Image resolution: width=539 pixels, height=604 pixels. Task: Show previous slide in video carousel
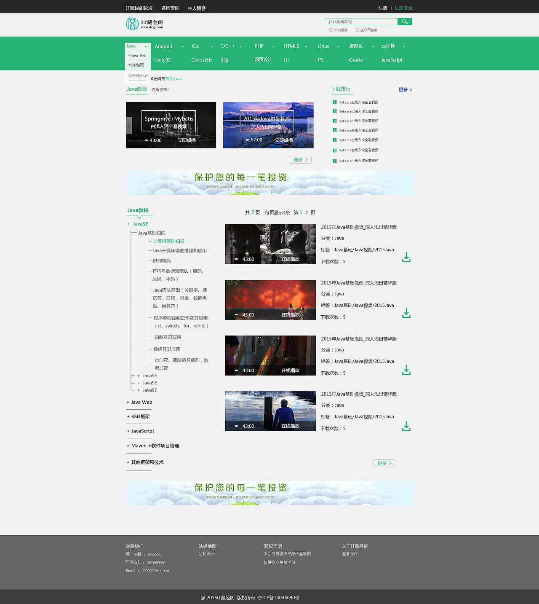(x=129, y=126)
